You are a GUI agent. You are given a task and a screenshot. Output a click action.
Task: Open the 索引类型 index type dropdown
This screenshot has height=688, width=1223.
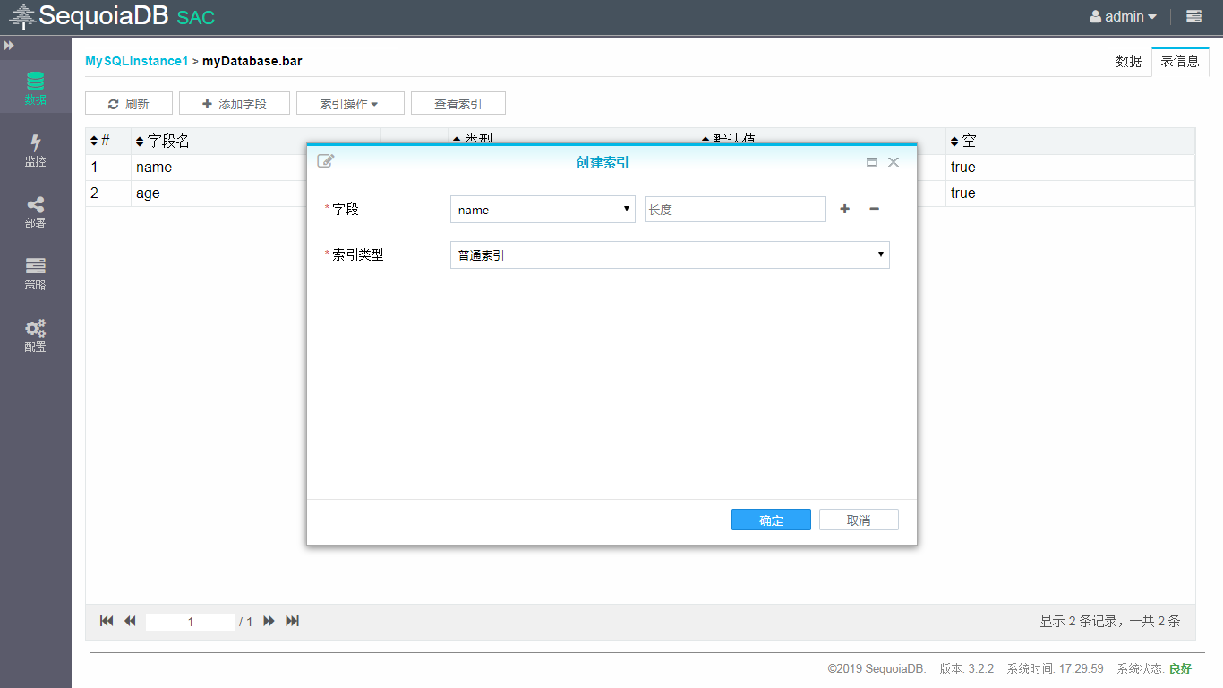[x=670, y=255]
